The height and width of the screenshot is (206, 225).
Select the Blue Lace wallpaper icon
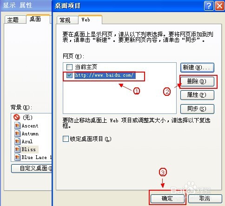tap(17, 157)
